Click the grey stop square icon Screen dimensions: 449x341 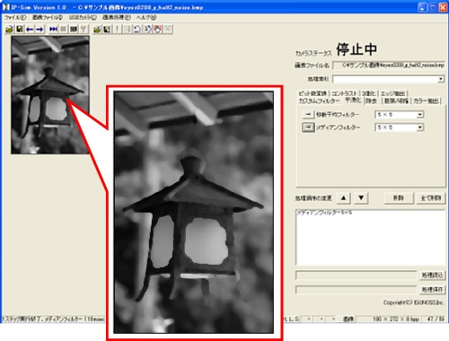pos(63,29)
